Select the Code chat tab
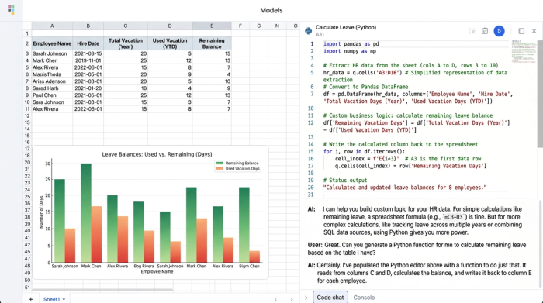The height and width of the screenshot is (303, 543). click(330, 298)
